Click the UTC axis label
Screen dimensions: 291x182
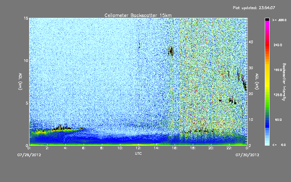coord(138,153)
